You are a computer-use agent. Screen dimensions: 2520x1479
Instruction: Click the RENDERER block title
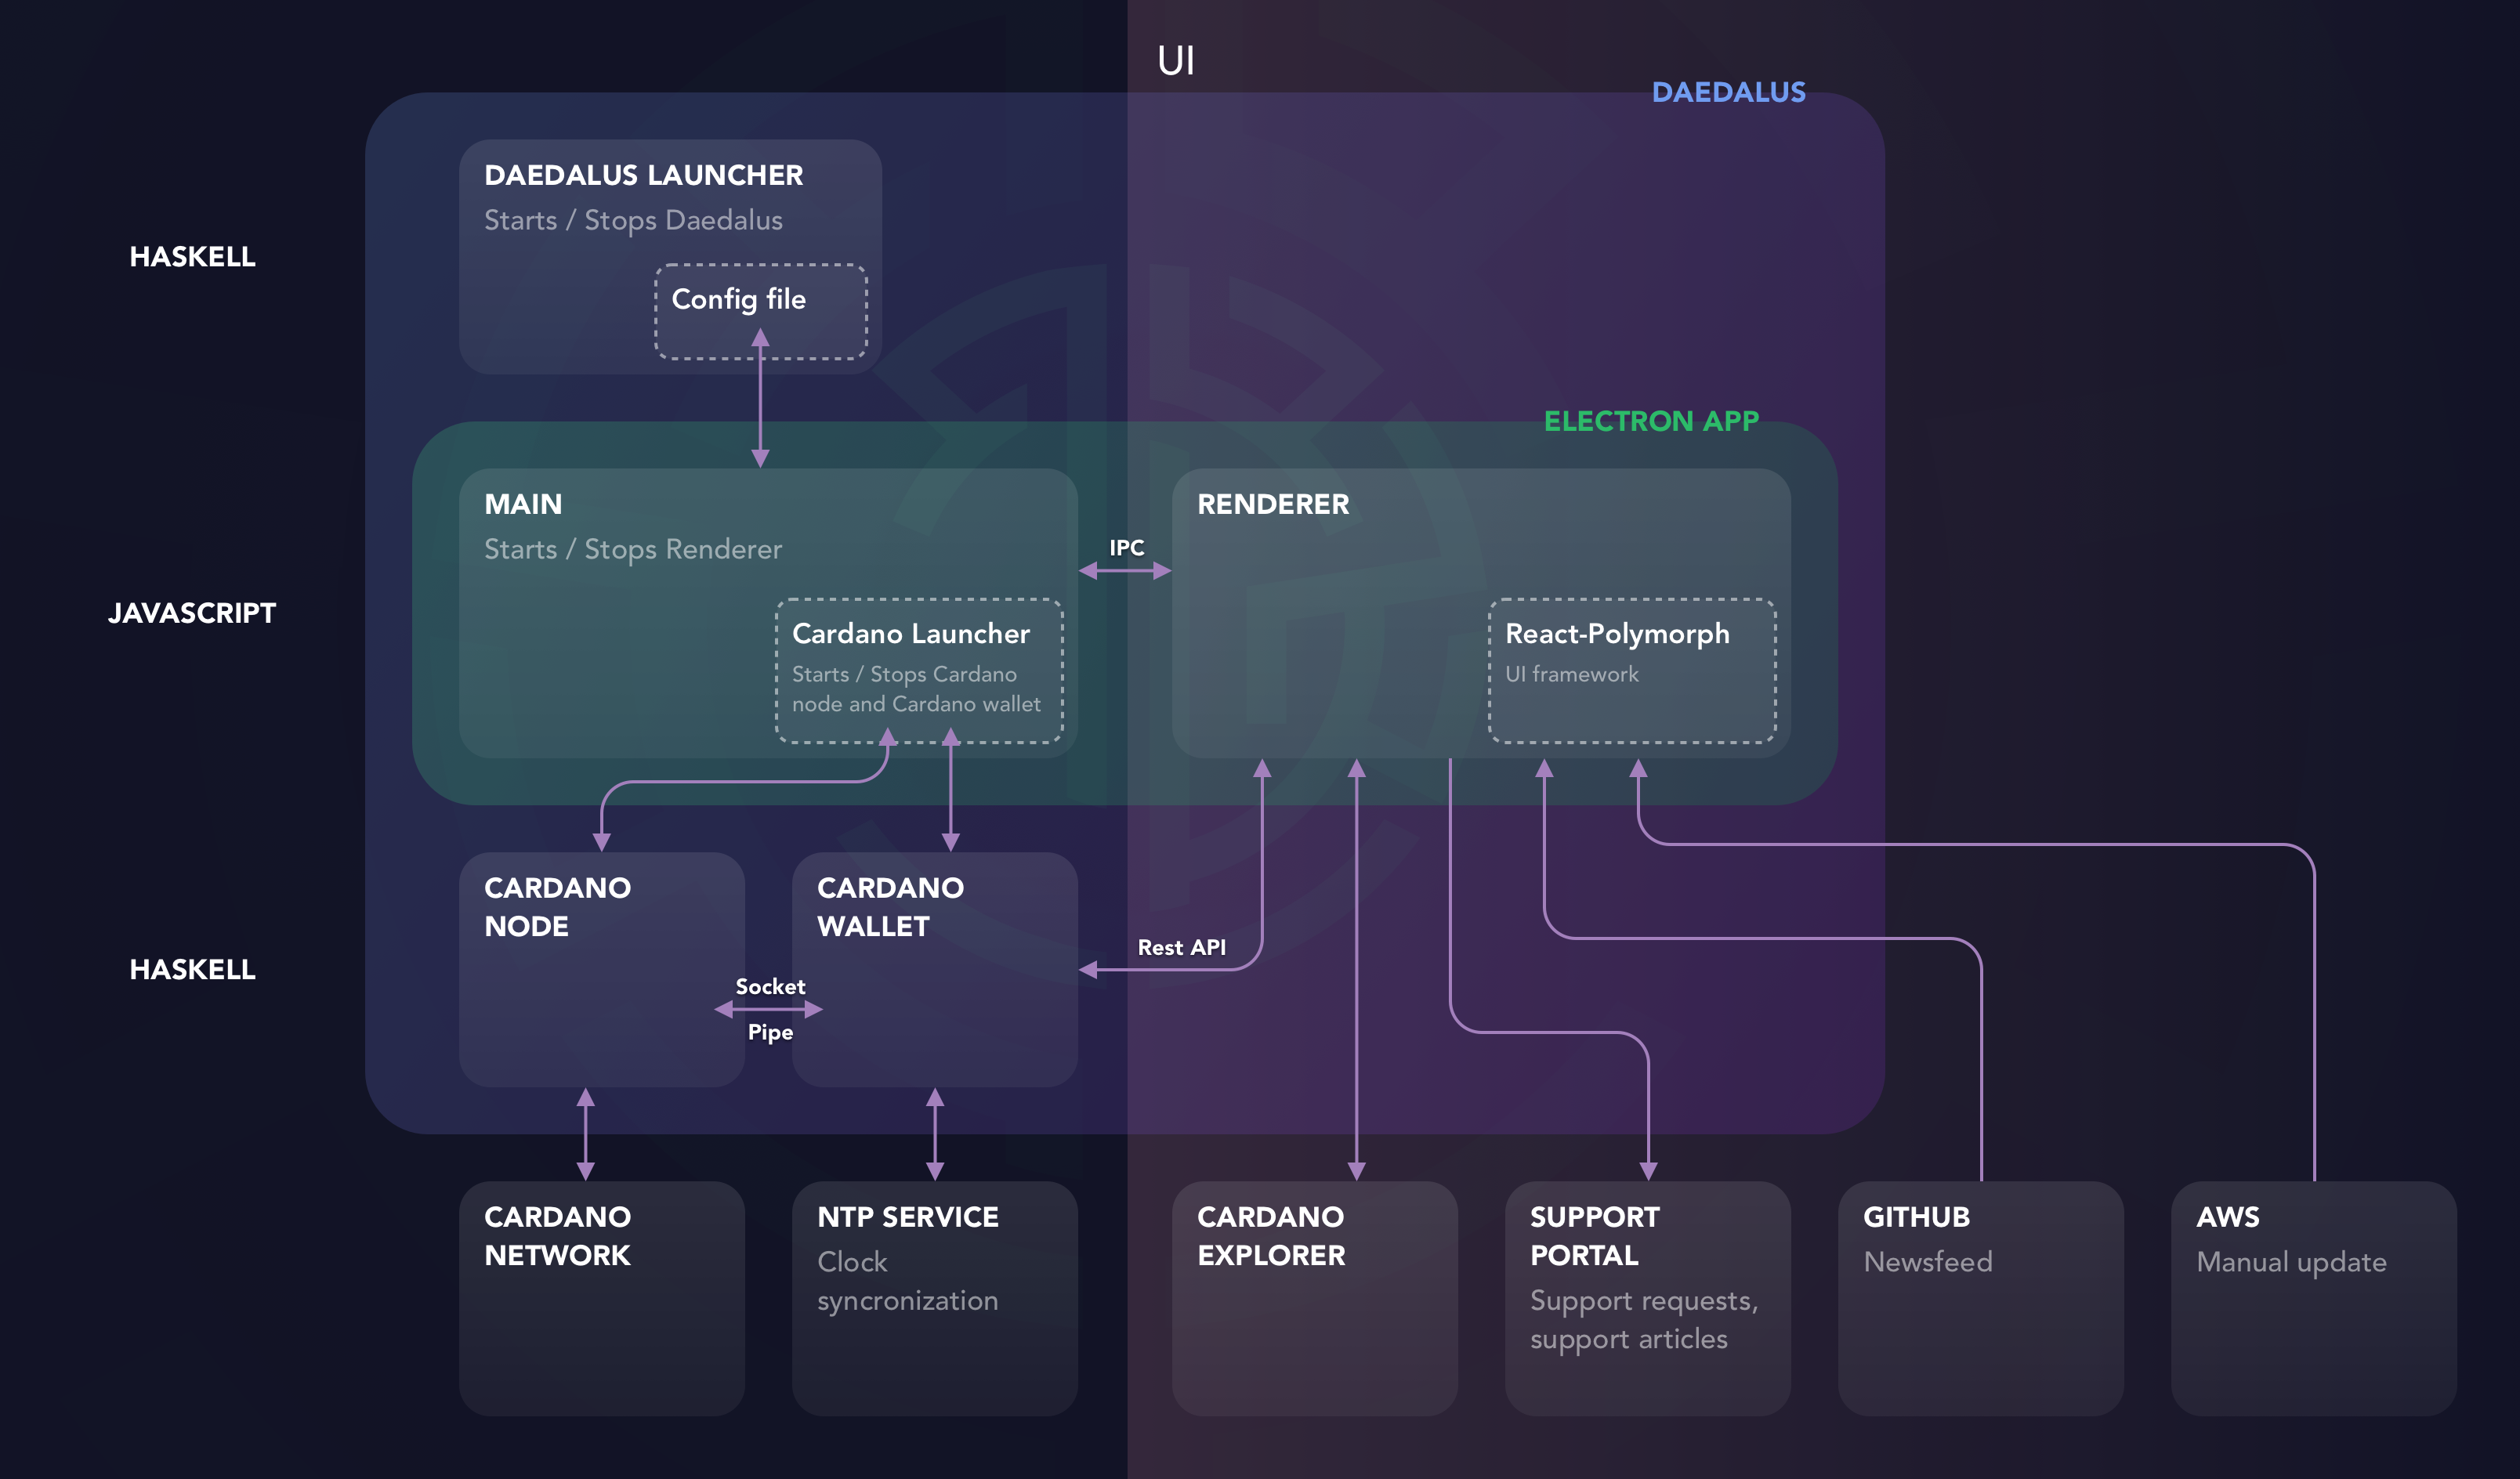pyautogui.click(x=1273, y=504)
